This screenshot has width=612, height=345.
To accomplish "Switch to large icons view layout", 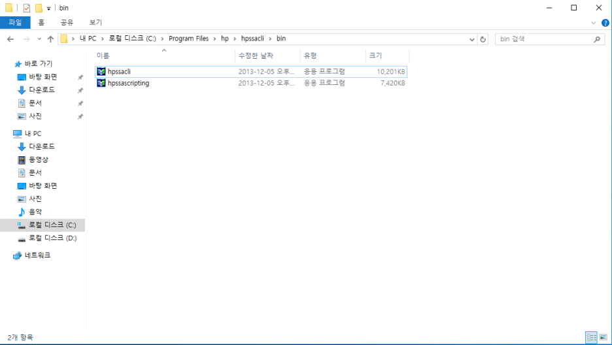I will (603, 337).
